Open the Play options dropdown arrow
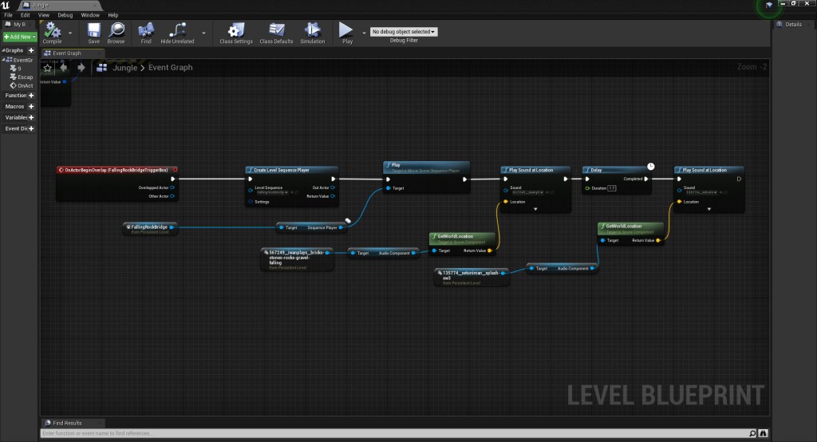Screen dimensions: 817x442 tap(363, 33)
